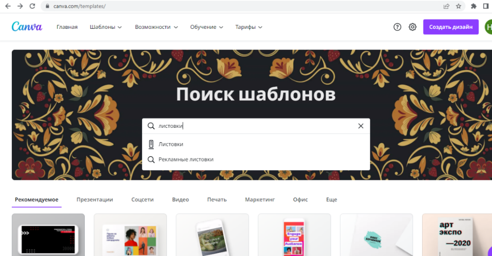Image resolution: width=492 pixels, height=256 pixels.
Task: Clear search with the X icon
Action: (x=361, y=126)
